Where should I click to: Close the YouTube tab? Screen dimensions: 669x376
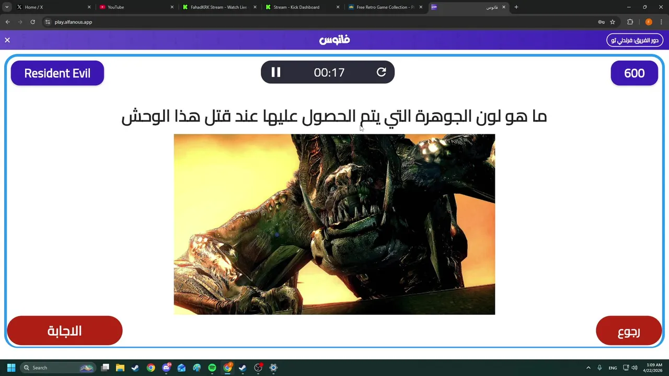tap(172, 7)
